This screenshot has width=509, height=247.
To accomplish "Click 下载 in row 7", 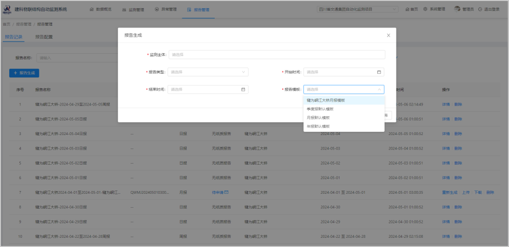I will click(478, 193).
